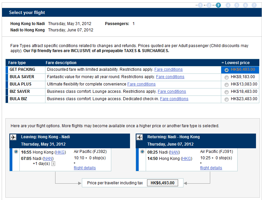Select the BULA SAVER fare HK$9,183.00
262x200 pixels.
click(x=227, y=77)
